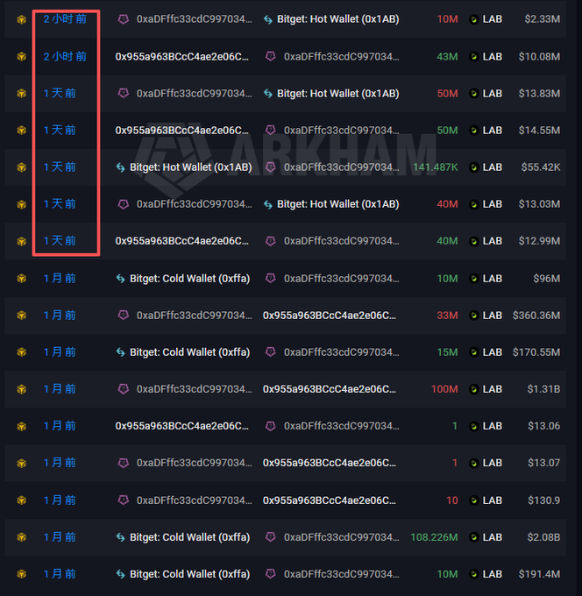Open sender address 0x955a963BCcC4ae2e06C... in the $12.99M row

pos(182,241)
